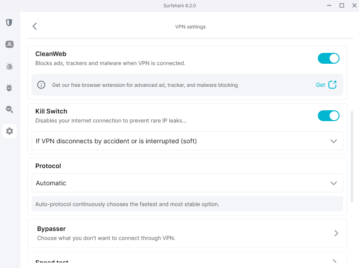Click the info icon in the CleanWeb banner
359x268 pixels.
coord(41,85)
